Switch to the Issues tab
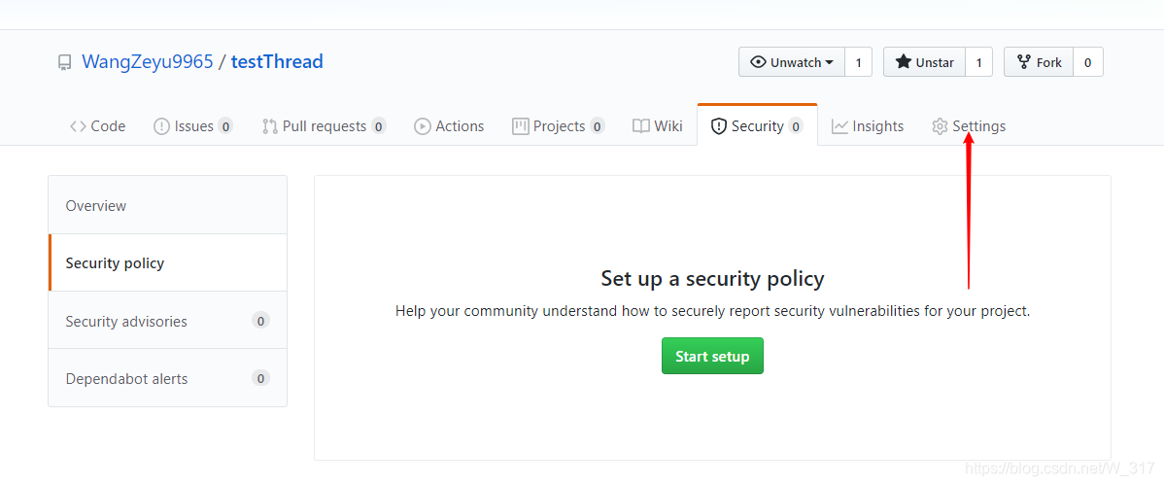1164x486 pixels. 193,126
